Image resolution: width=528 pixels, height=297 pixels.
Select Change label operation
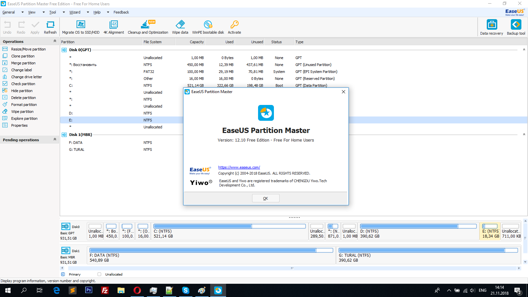pyautogui.click(x=21, y=70)
